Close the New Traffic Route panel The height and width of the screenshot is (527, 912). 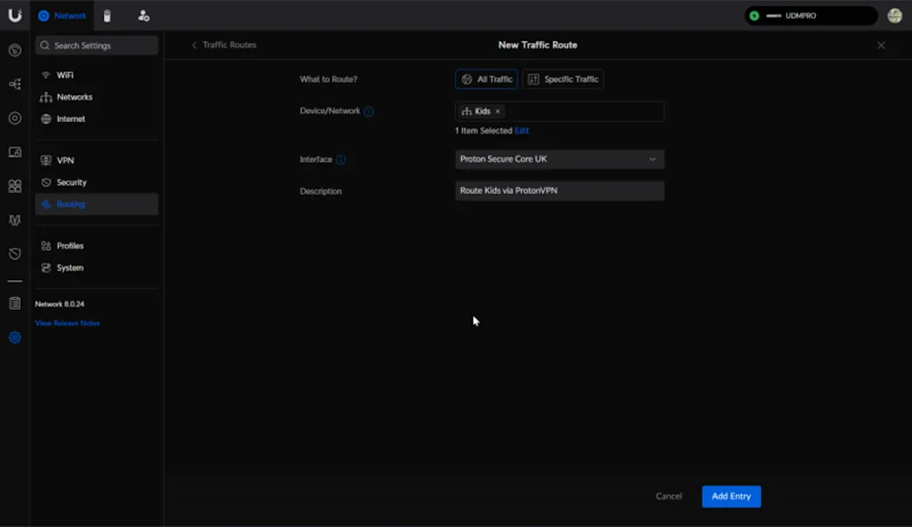[881, 45]
